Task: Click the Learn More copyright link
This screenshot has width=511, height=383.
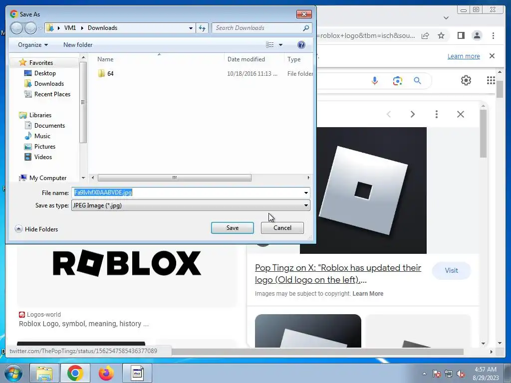Action: 368,293
